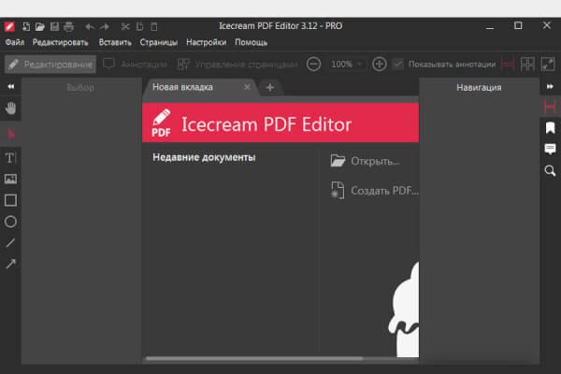This screenshot has width=561, height=374.
Task: Collapse the Навигация panel with double arrow
Action: [550, 87]
